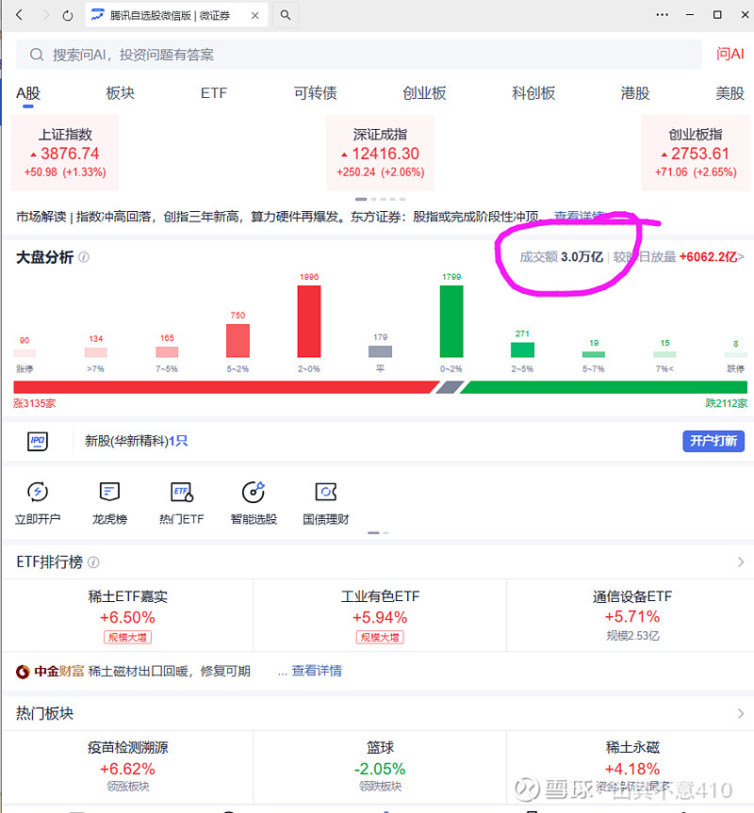
Task: Switch to the ETF tab
Action: click(x=214, y=93)
